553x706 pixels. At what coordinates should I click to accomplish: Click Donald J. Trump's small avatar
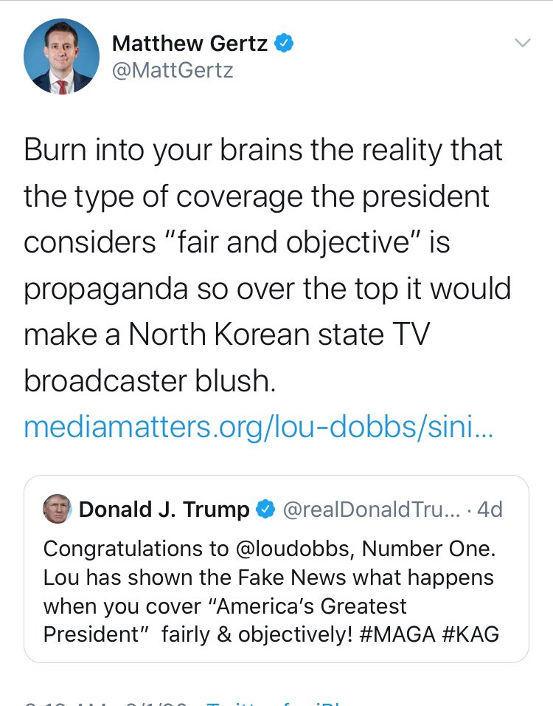[57, 509]
